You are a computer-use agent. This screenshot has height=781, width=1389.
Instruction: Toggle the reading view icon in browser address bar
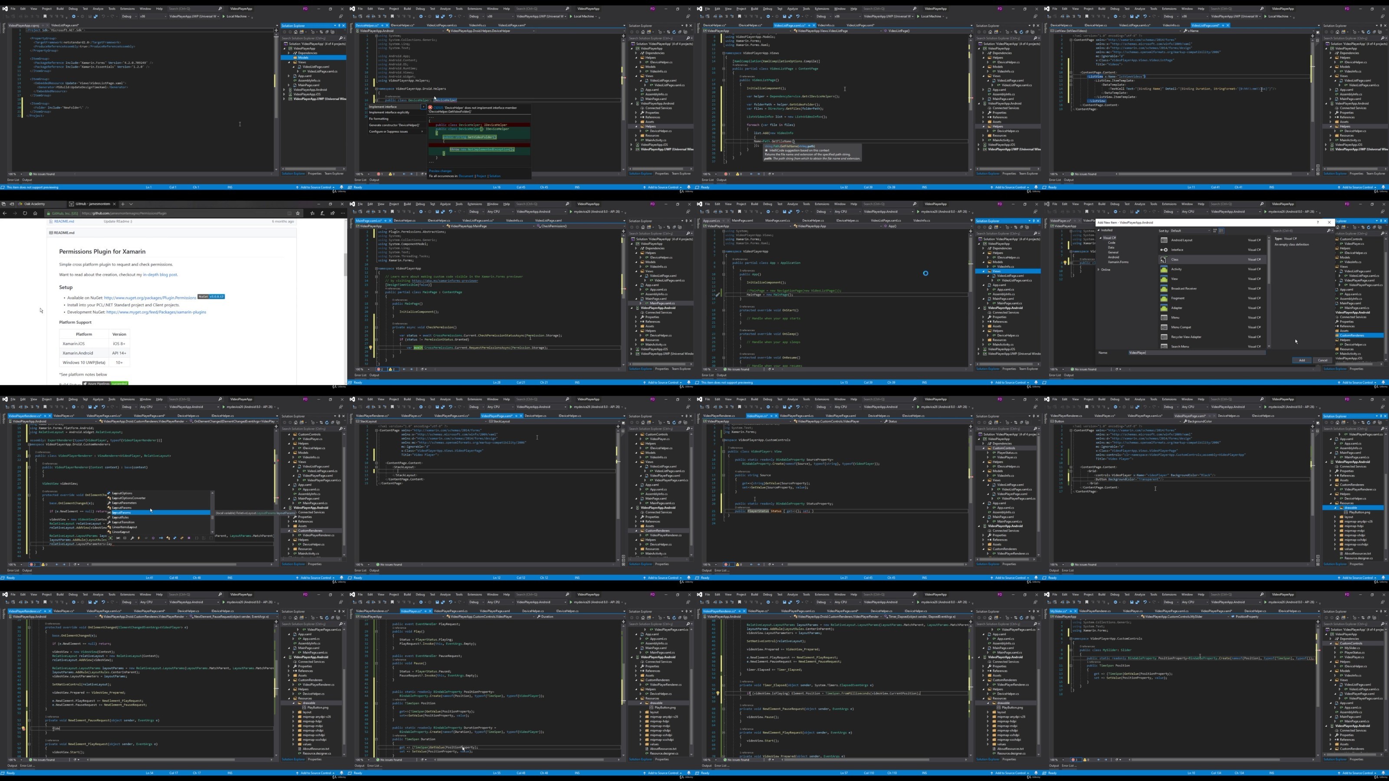coord(289,213)
